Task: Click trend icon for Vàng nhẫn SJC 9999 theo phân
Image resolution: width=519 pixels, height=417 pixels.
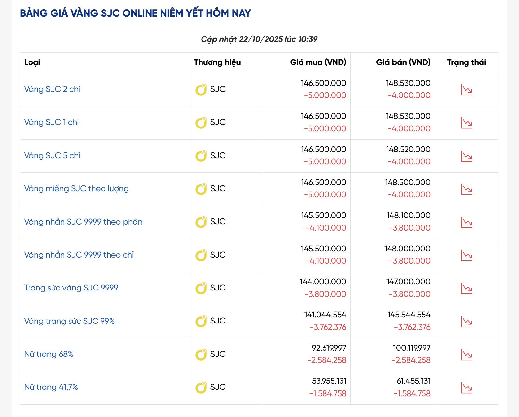Action: pyautogui.click(x=466, y=223)
